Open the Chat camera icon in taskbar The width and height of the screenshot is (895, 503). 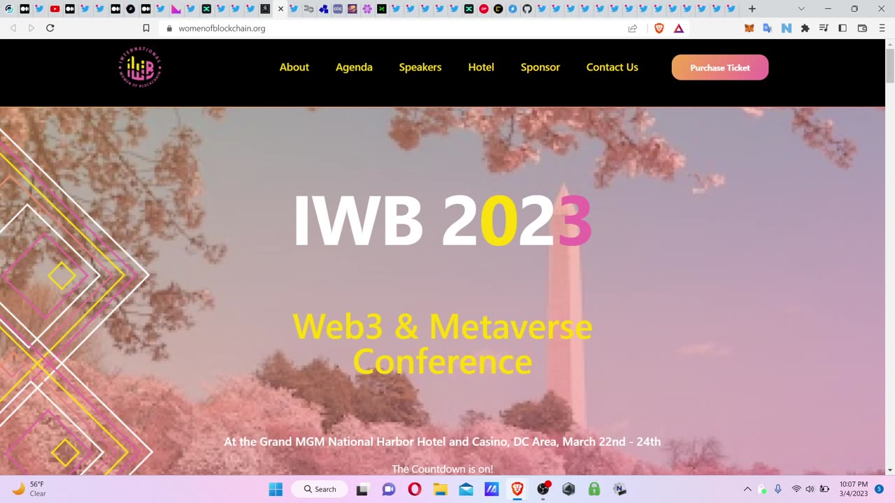pyautogui.click(x=389, y=489)
